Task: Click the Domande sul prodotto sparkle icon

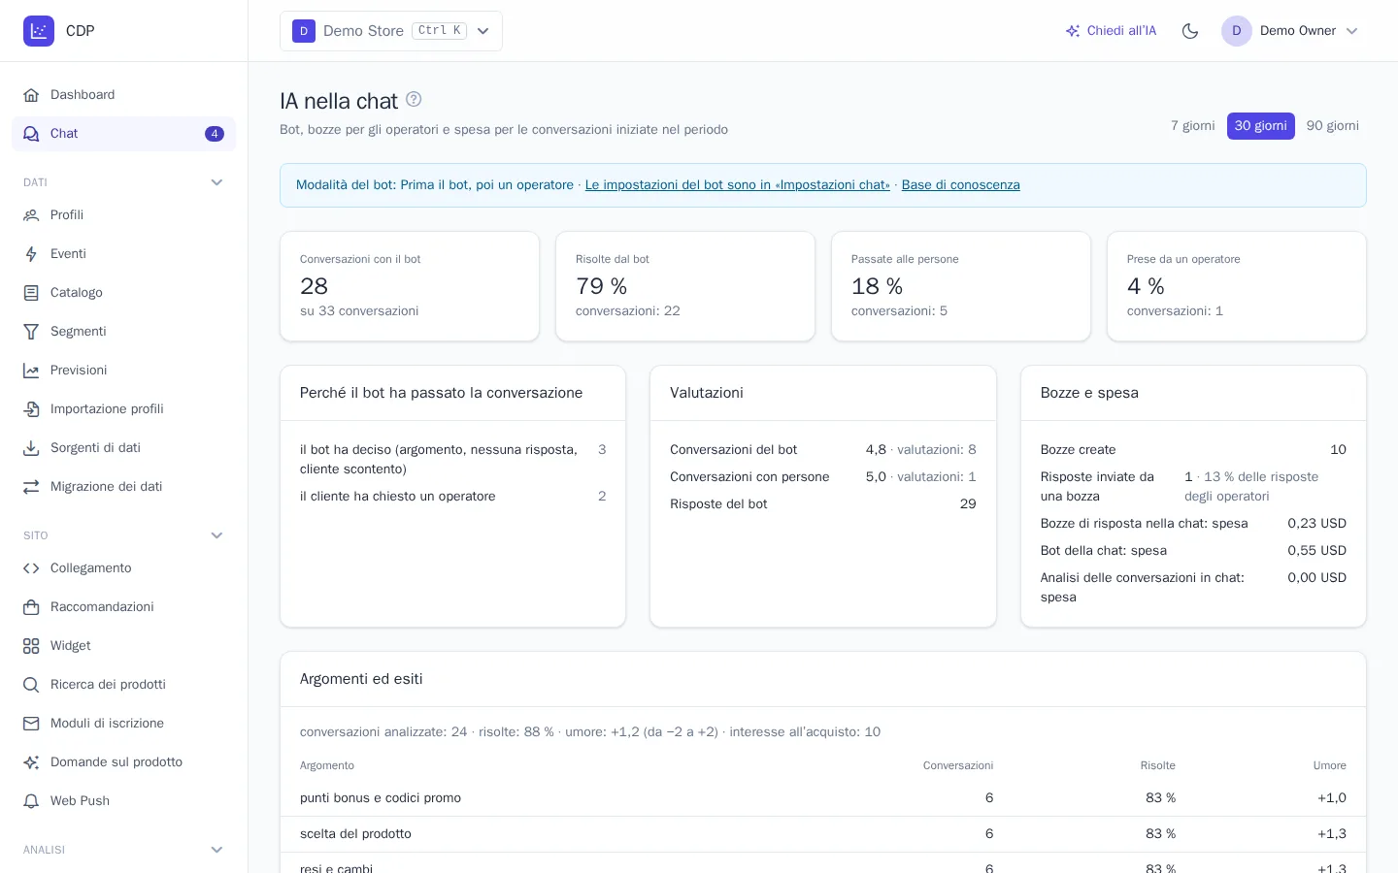Action: tap(31, 762)
